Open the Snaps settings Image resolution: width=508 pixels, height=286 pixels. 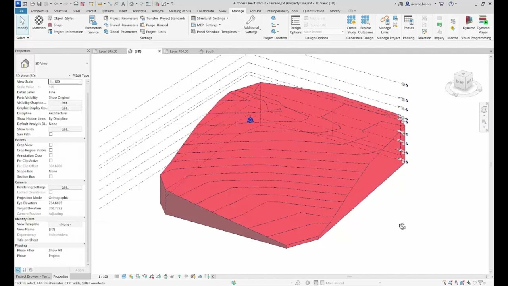tap(55, 25)
